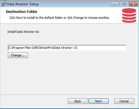The image size is (139, 109).
Task: Click the 'Install Data Xtractor to:' label
Action: click(23, 32)
